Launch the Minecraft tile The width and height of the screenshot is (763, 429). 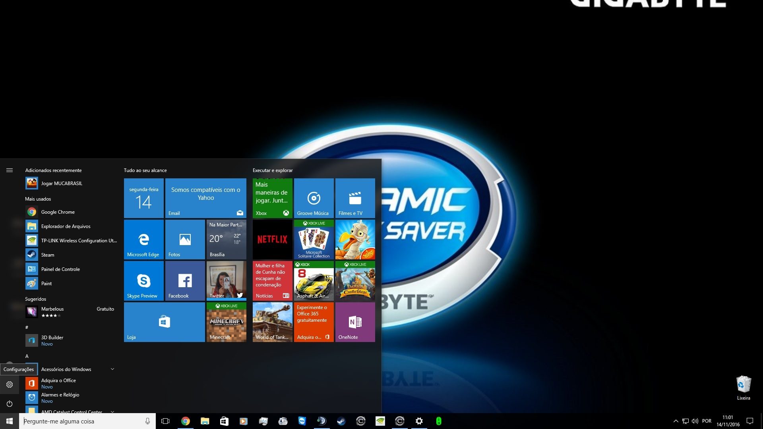pos(227,322)
